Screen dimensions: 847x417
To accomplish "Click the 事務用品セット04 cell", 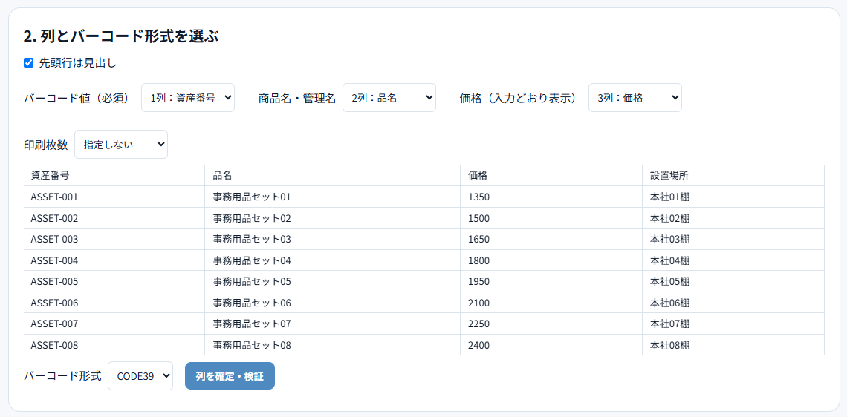I will (333, 260).
